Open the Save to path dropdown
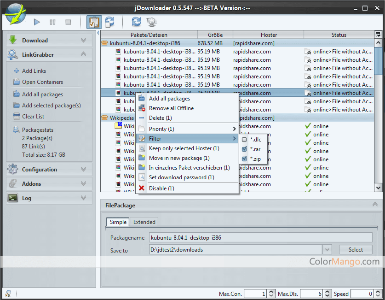385x300 pixels. tap(327, 249)
